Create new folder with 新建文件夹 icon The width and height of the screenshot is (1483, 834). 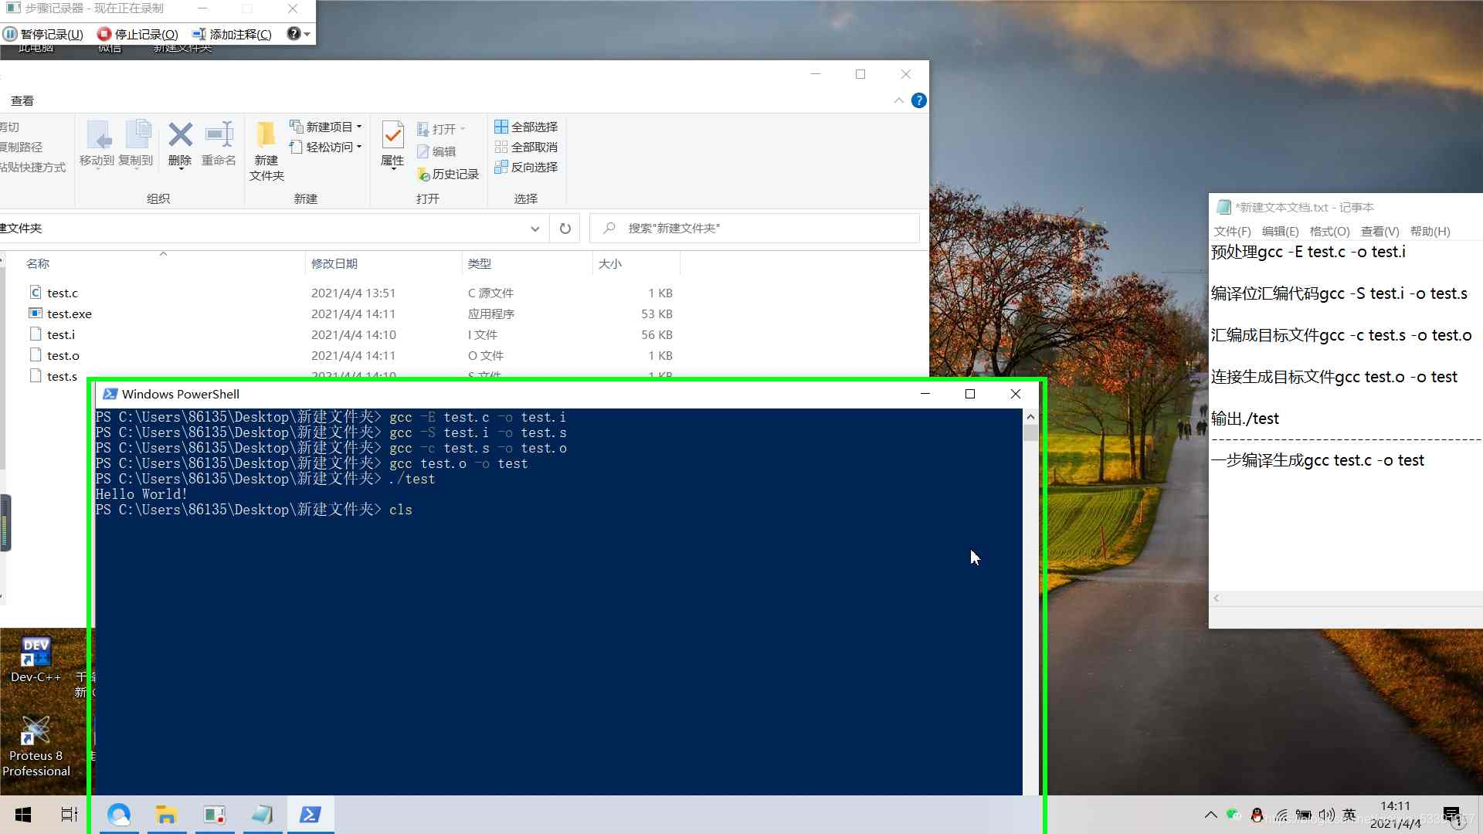(x=266, y=151)
